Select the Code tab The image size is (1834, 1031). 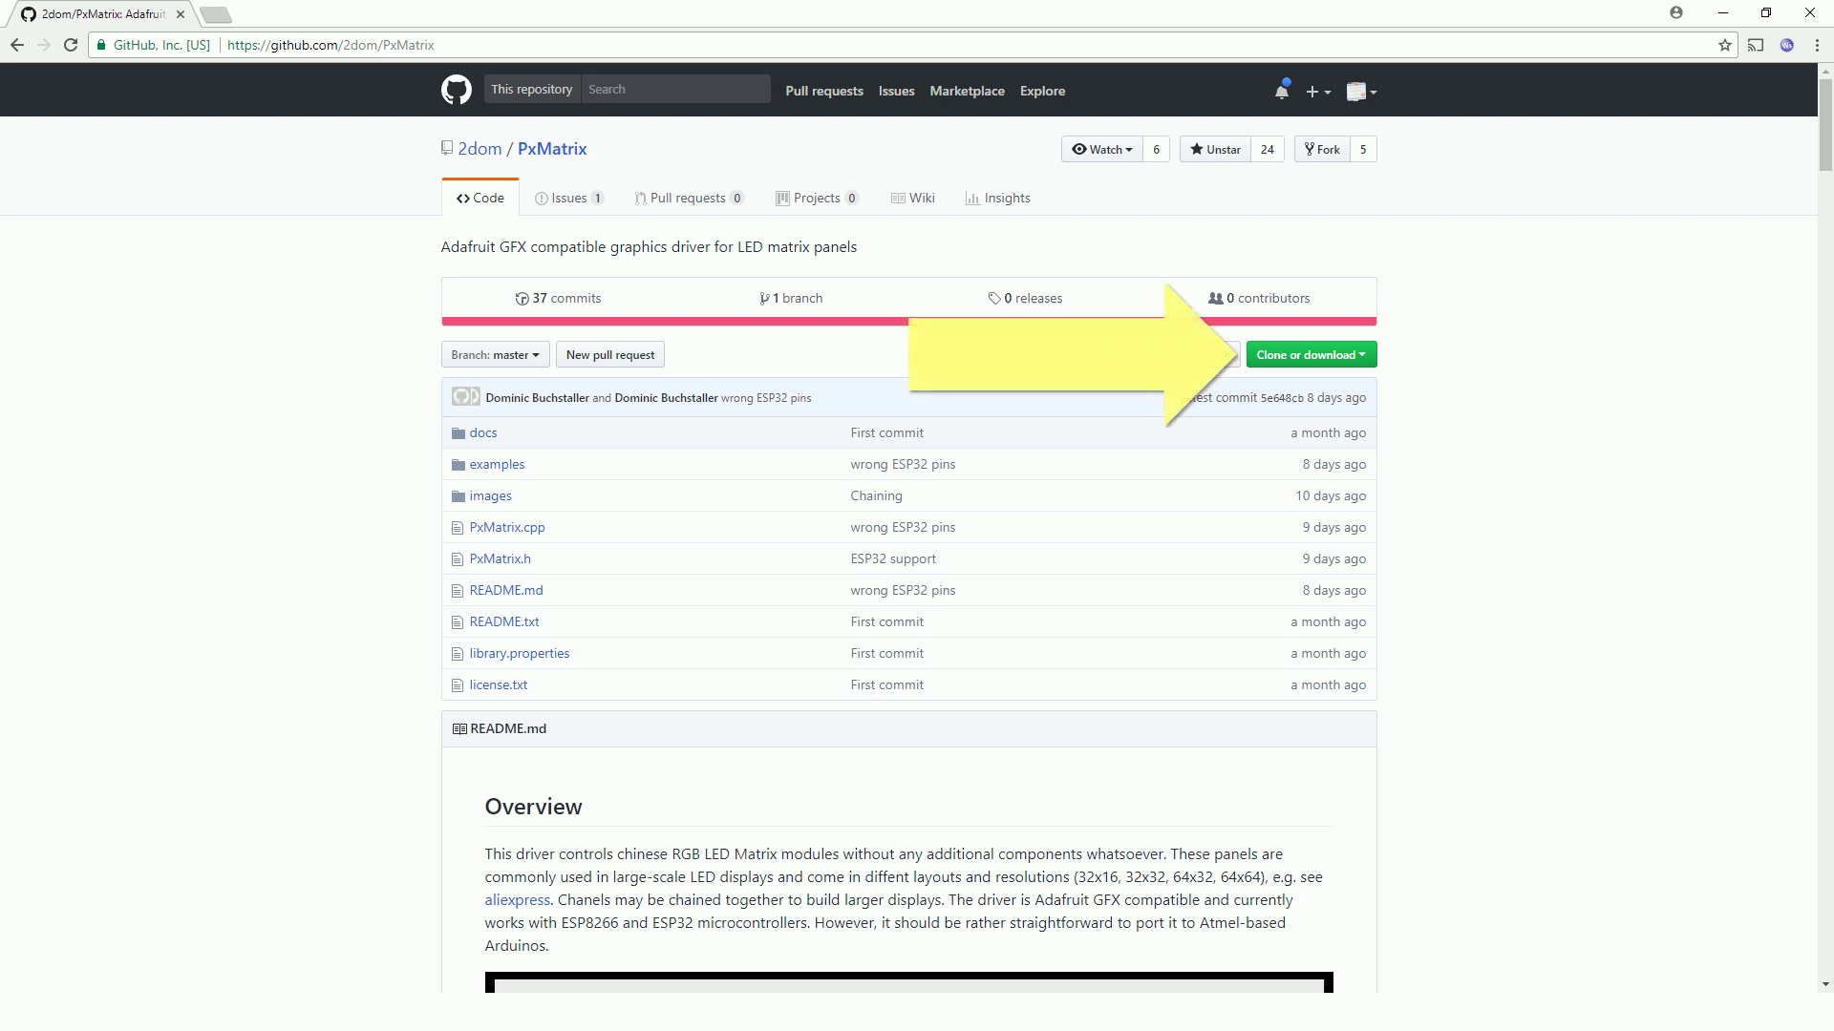click(x=480, y=199)
